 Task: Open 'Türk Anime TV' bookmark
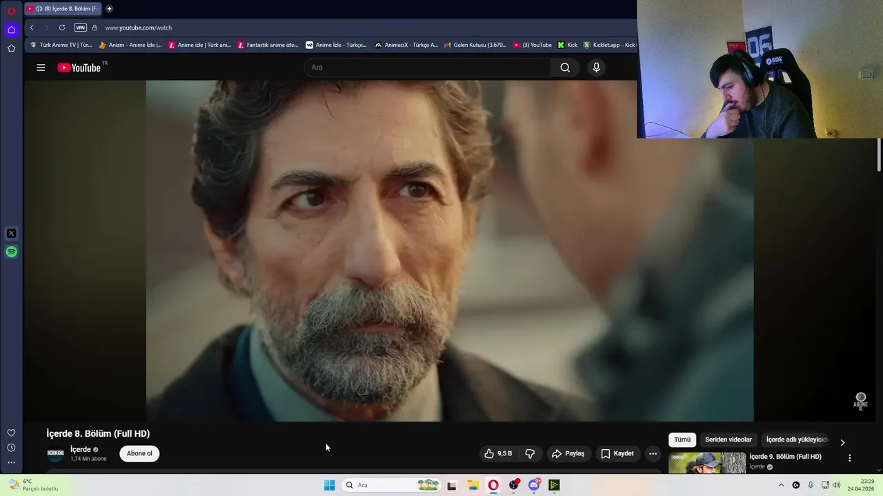61,45
